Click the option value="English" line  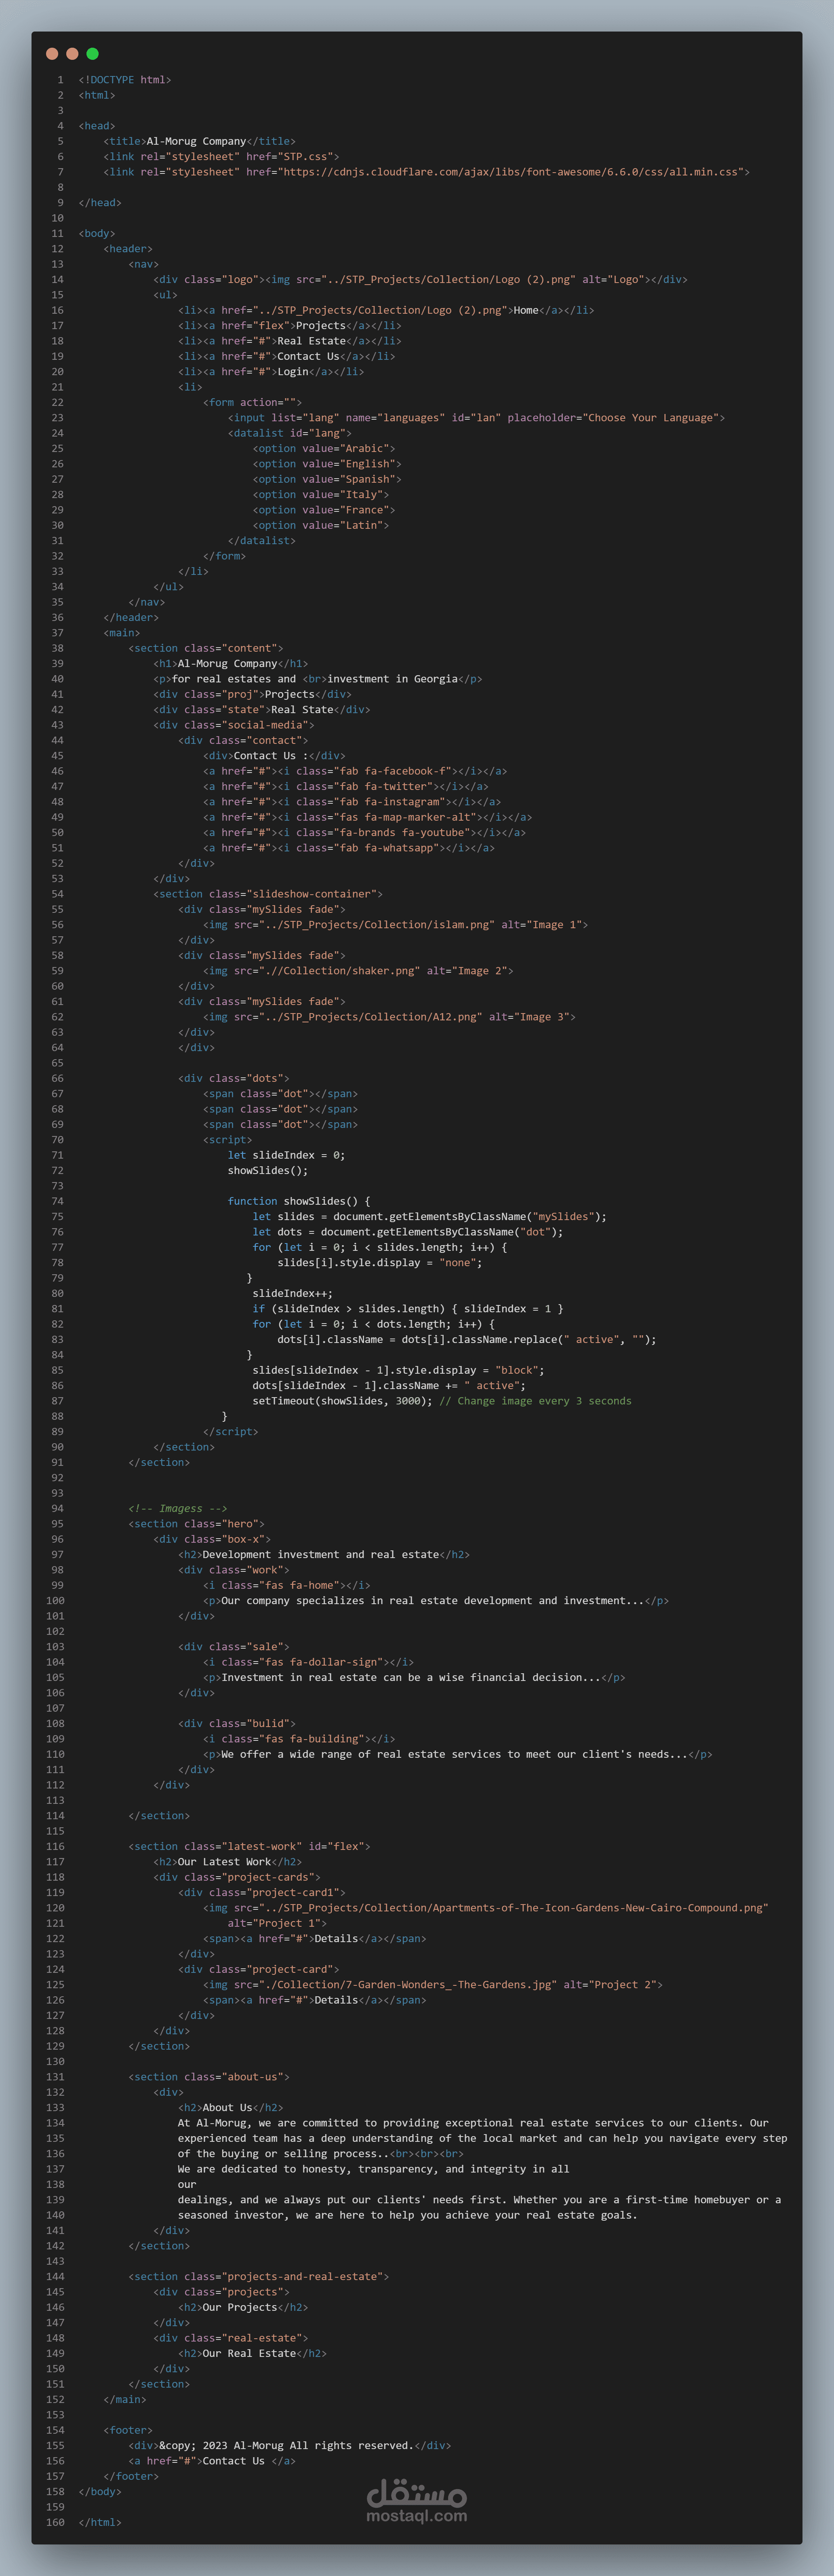click(x=327, y=464)
